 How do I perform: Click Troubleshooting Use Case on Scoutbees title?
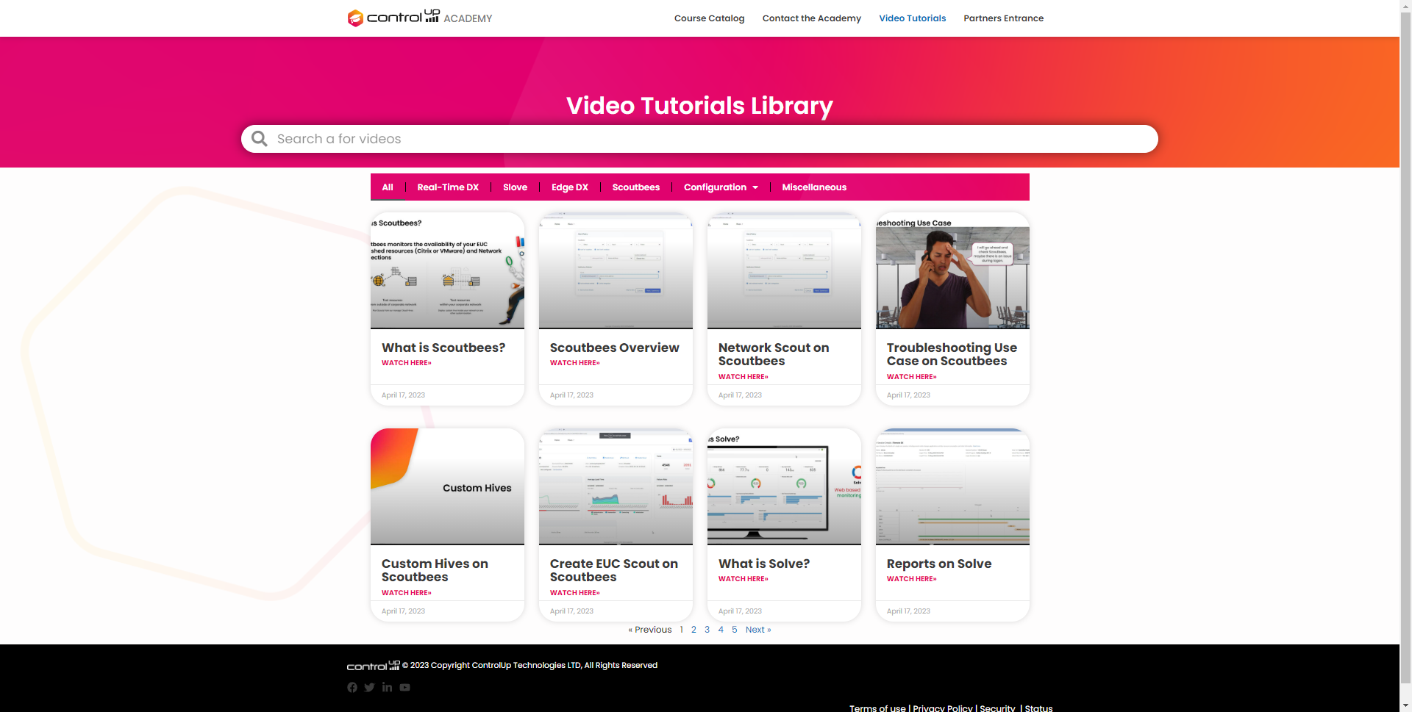coord(952,354)
